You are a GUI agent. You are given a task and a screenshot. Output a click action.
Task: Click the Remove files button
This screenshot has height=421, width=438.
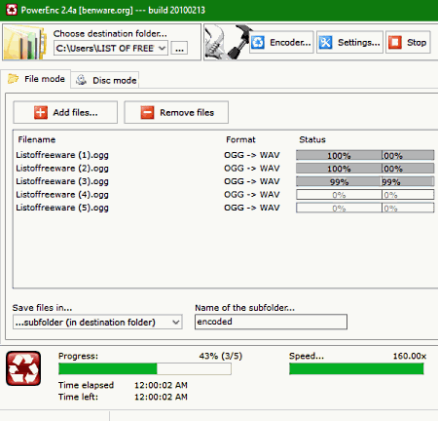click(x=176, y=112)
